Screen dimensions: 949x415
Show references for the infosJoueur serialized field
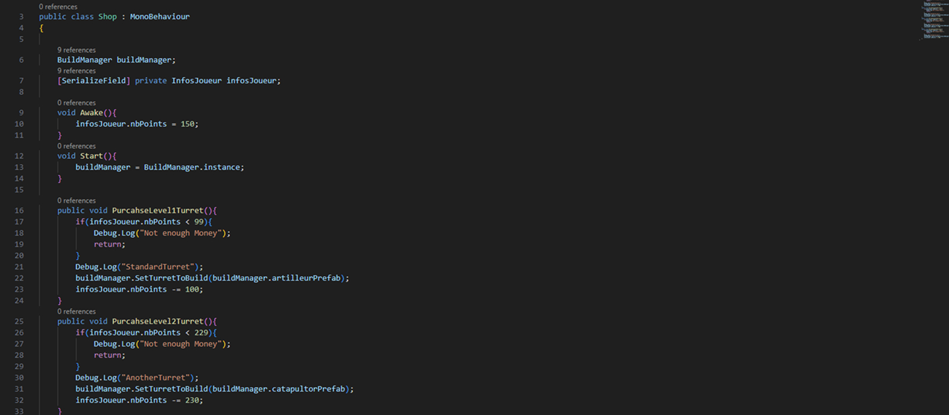point(77,71)
